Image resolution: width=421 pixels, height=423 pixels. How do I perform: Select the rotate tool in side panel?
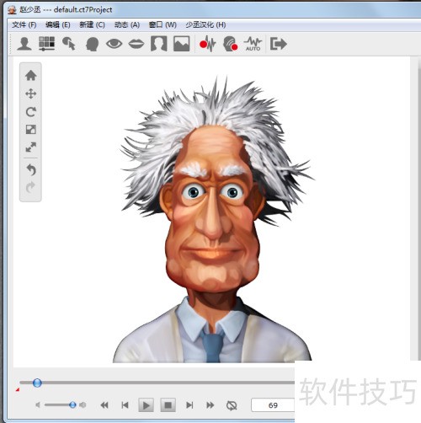click(x=30, y=112)
